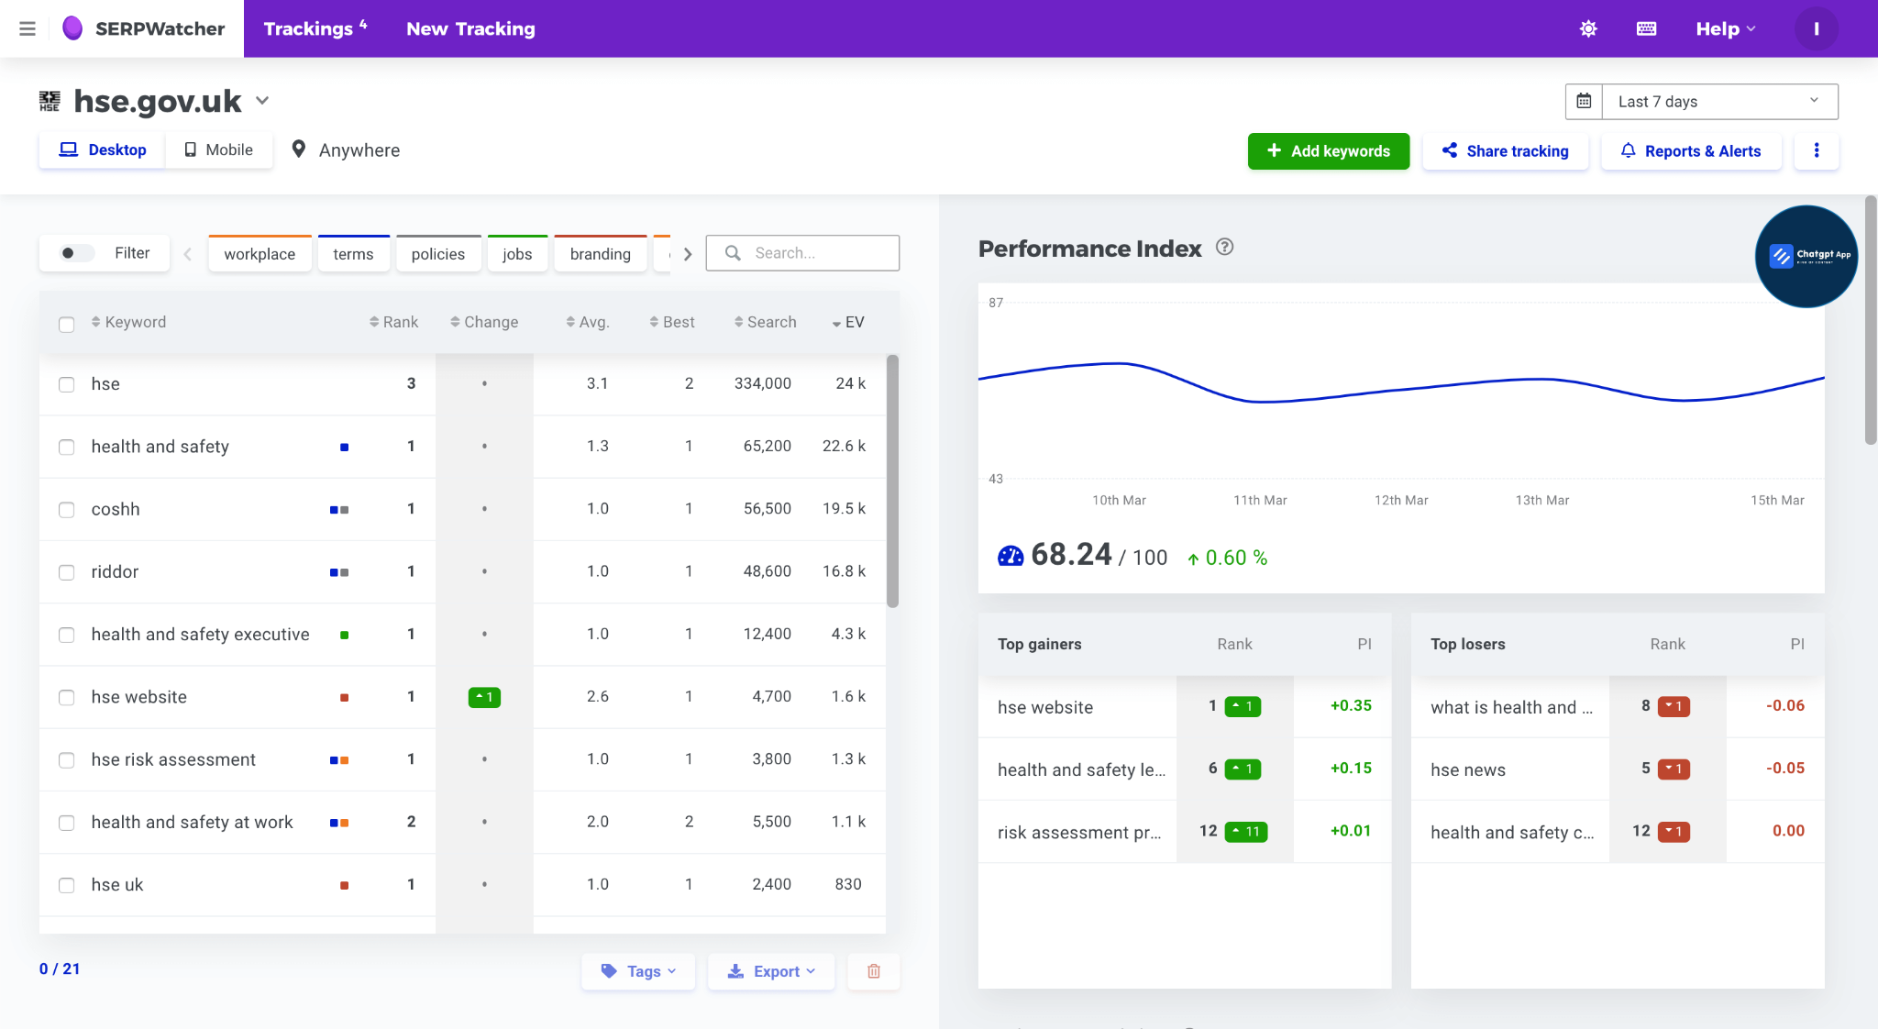Open the New Tracking tab
This screenshot has height=1029, width=1878.
tap(470, 28)
